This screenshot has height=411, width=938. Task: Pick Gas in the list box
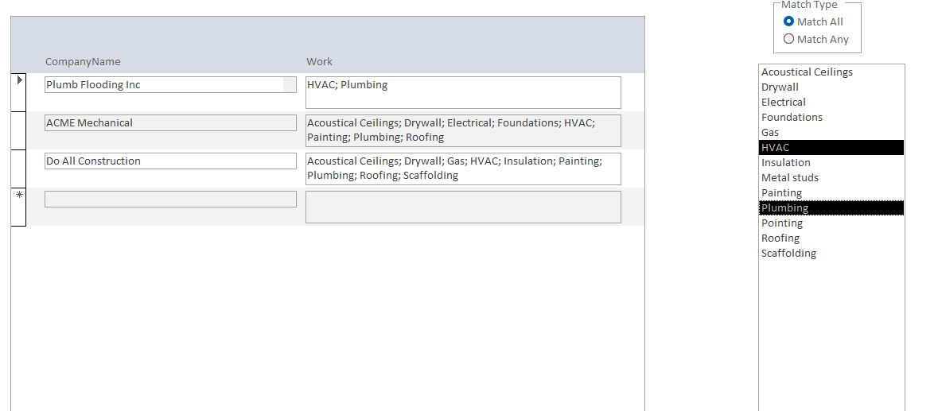pos(770,133)
